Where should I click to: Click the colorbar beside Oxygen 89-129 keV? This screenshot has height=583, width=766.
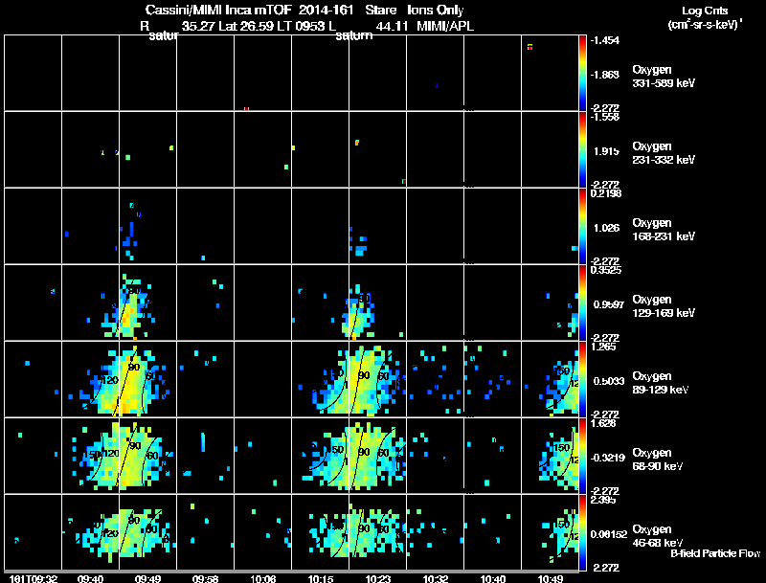(582, 379)
